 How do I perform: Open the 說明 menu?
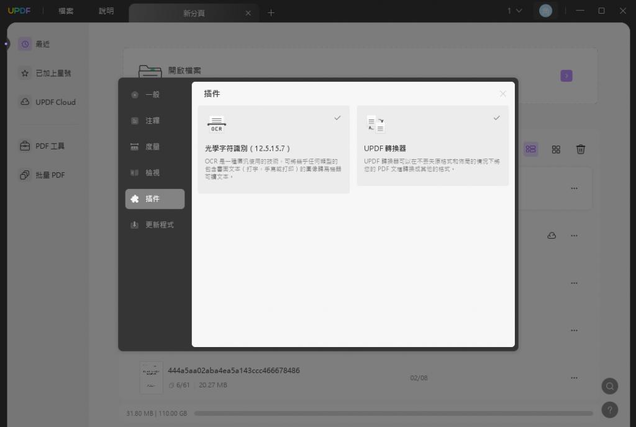tap(106, 11)
